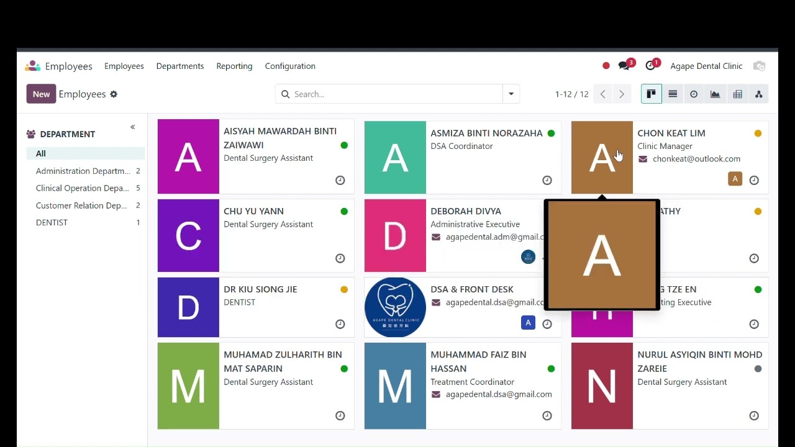Viewport: 795px width, 447px height.
Task: Go to next page of records
Action: click(621, 94)
